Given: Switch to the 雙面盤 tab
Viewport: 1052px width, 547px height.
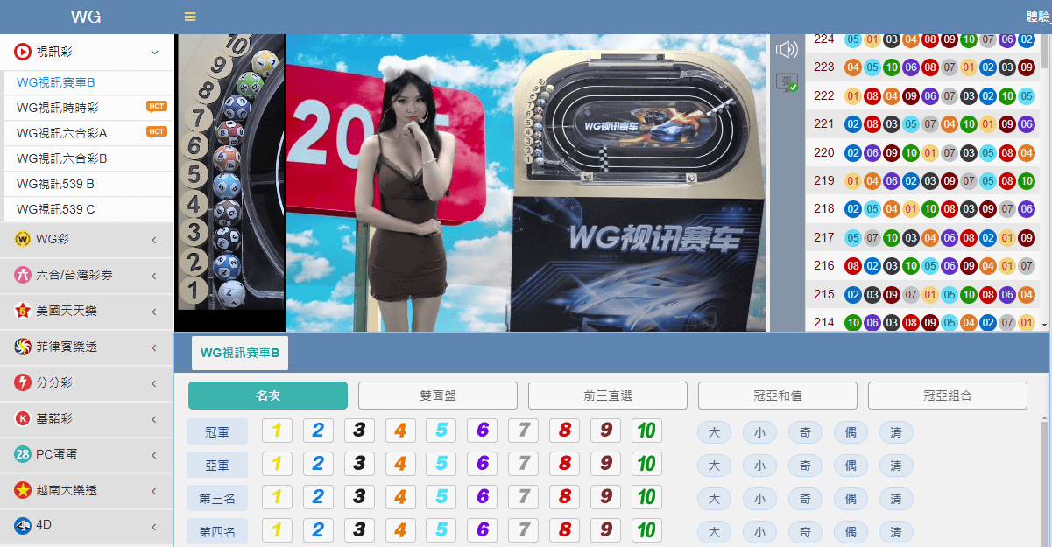Looking at the screenshot, I should tap(437, 396).
